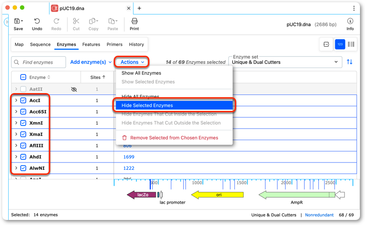Click the Nonredundant link in status bar
Image resolution: width=365 pixels, height=225 pixels.
pyautogui.click(x=319, y=215)
